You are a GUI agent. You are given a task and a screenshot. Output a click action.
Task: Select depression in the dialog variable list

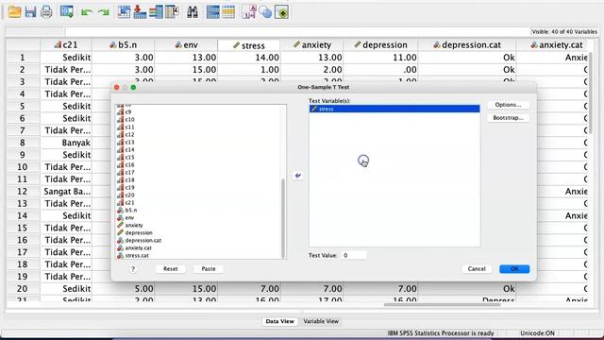[139, 233]
